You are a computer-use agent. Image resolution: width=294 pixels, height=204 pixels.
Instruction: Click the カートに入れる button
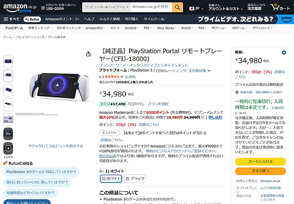coord(260,162)
